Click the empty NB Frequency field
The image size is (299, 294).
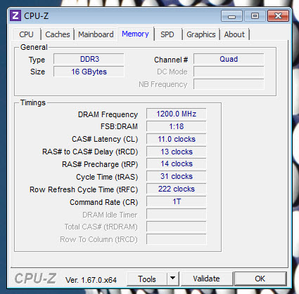[x=229, y=84]
